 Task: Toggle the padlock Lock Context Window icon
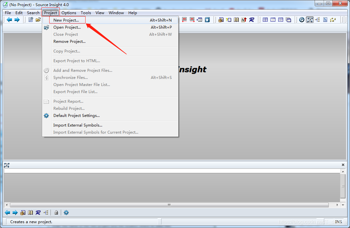tap(56, 213)
